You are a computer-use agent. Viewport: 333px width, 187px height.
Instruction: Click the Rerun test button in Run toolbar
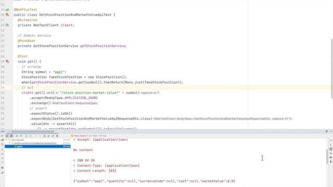[x=2, y=136]
